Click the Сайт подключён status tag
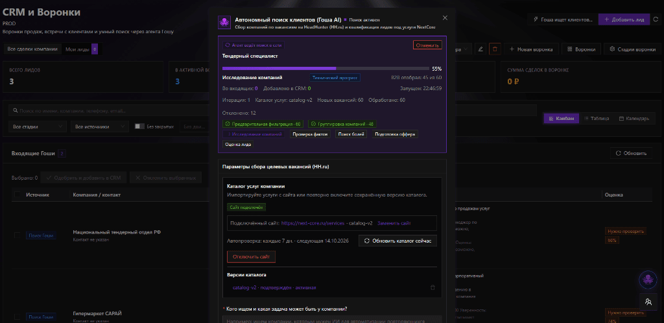Image resolution: width=664 pixels, height=323 pixels. click(246, 208)
